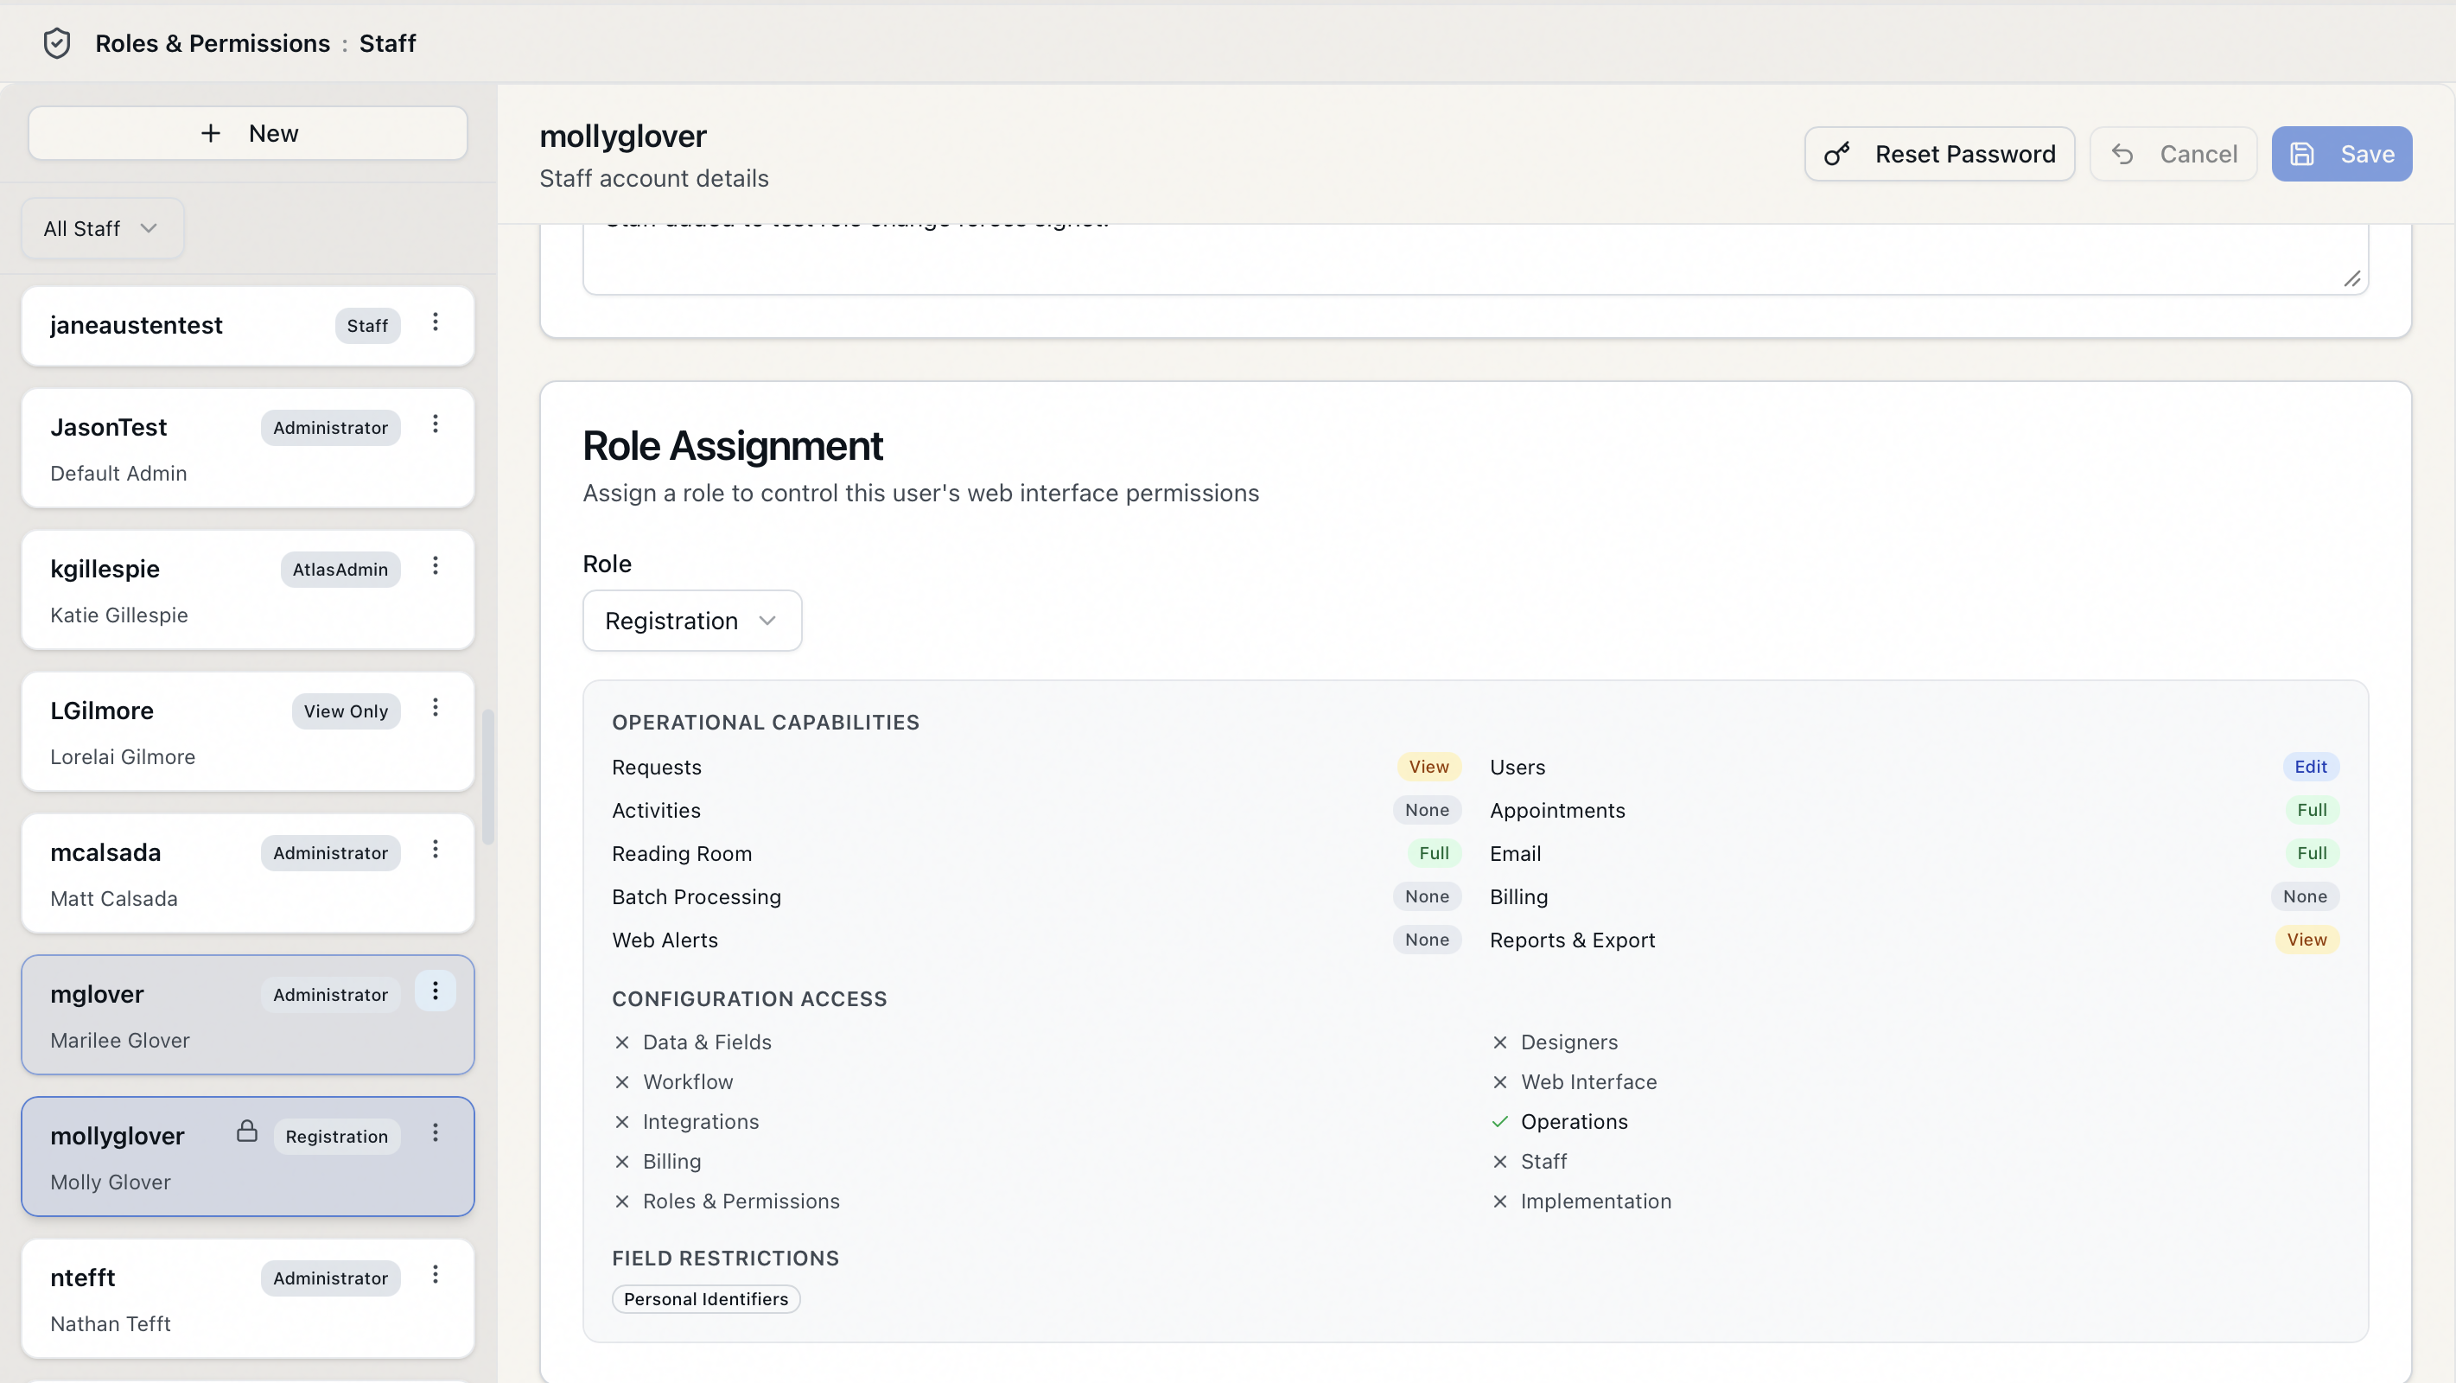Screen dimensions: 2456x1383
Task: Click the X icon next to Staff
Action: click(x=1499, y=1162)
